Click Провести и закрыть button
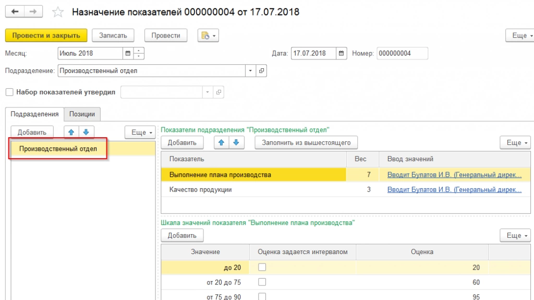534x300 pixels. (x=46, y=35)
